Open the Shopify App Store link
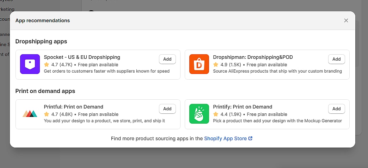Screen dimensions: 368x168 (x=225, y=138)
